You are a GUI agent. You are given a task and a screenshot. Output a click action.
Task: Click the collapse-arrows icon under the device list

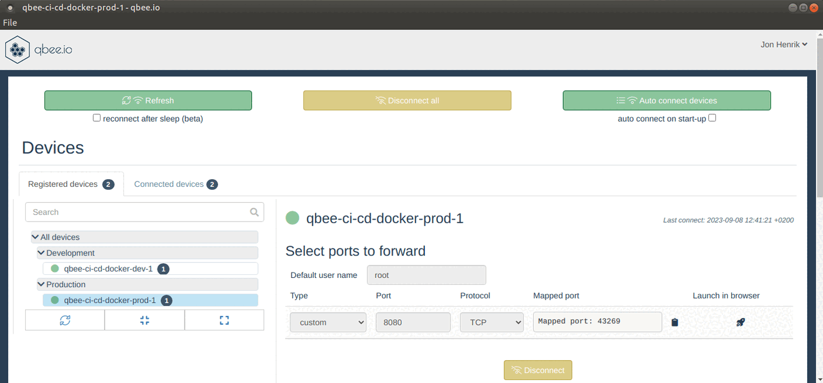point(144,320)
